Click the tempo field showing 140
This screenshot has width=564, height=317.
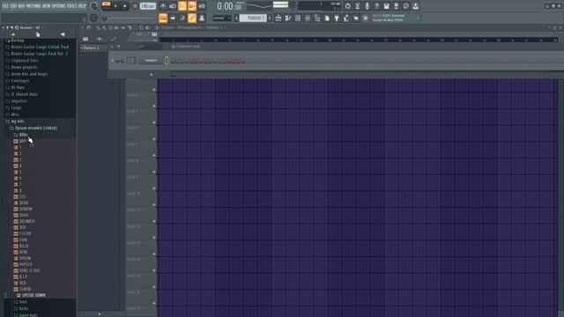[148, 6]
